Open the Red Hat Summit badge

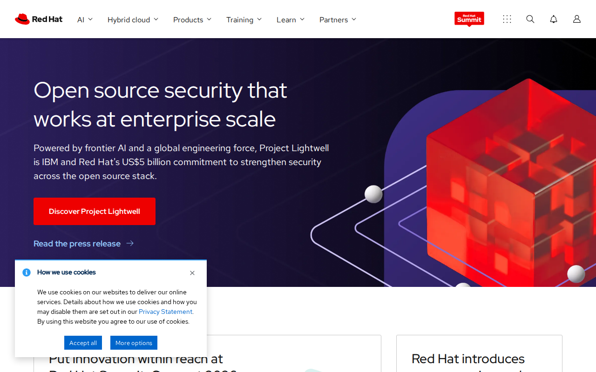pyautogui.click(x=469, y=19)
